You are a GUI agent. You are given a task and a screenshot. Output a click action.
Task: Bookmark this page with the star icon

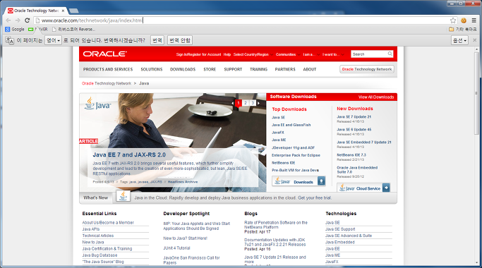tap(453, 20)
